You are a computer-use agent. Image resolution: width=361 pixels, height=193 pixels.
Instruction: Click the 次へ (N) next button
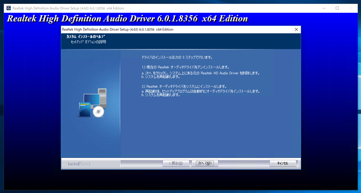(205, 164)
